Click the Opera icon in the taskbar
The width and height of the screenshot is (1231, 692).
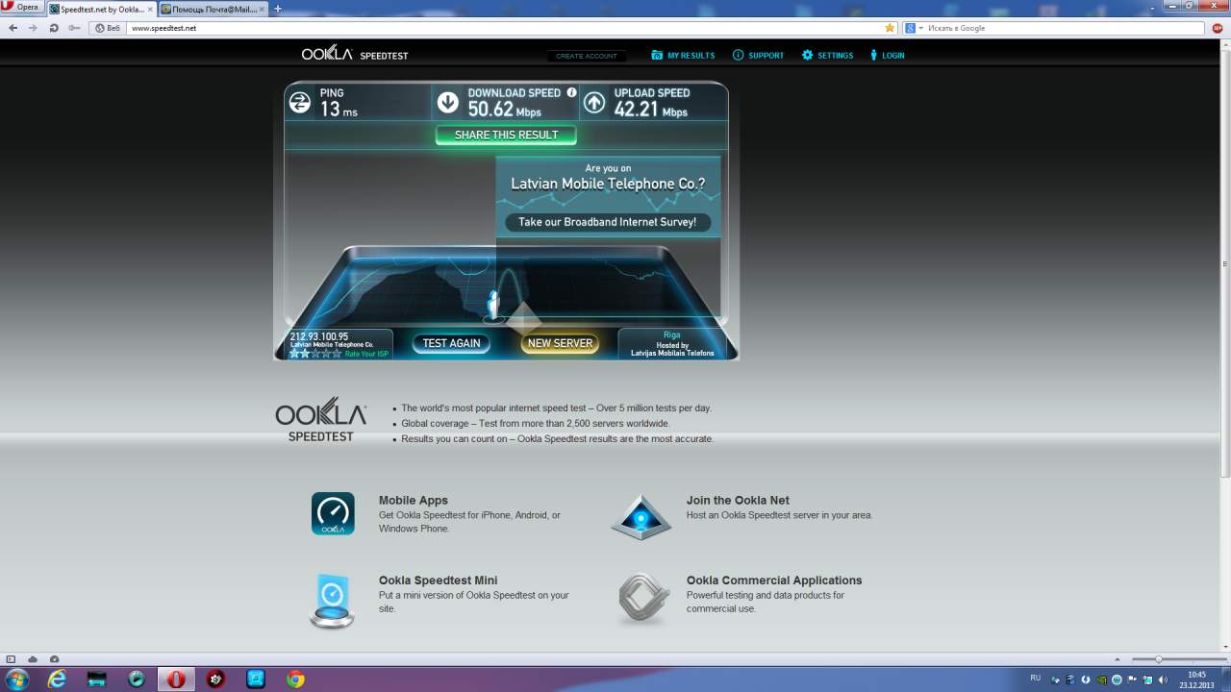176,679
